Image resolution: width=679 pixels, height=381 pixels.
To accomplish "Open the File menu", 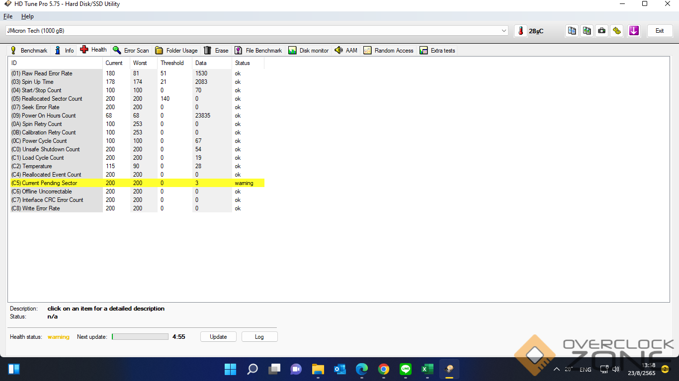I will tap(8, 16).
